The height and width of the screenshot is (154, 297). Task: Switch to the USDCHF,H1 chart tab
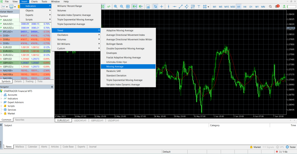point(80,120)
